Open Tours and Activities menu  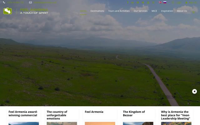(119, 11)
